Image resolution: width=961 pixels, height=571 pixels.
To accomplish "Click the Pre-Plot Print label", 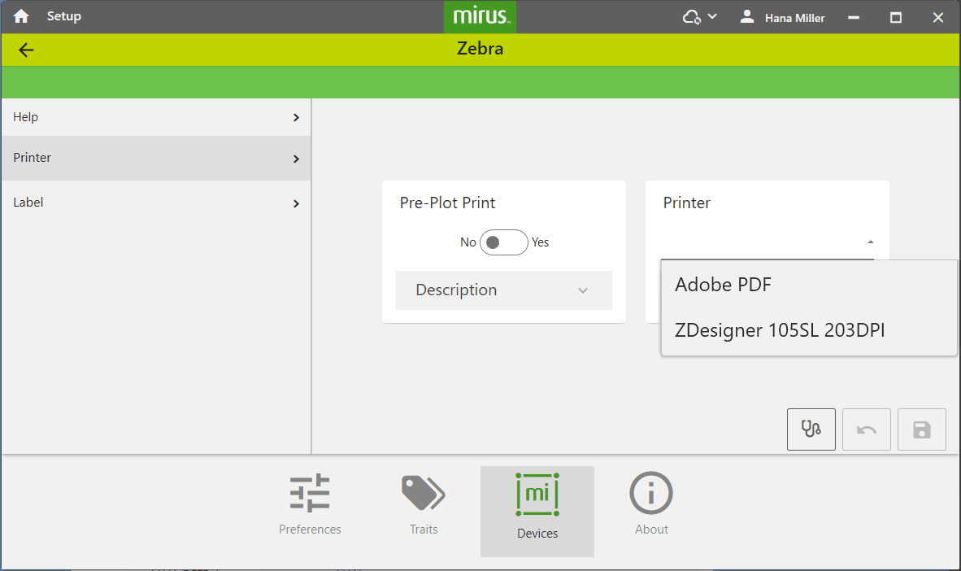I will click(x=447, y=203).
